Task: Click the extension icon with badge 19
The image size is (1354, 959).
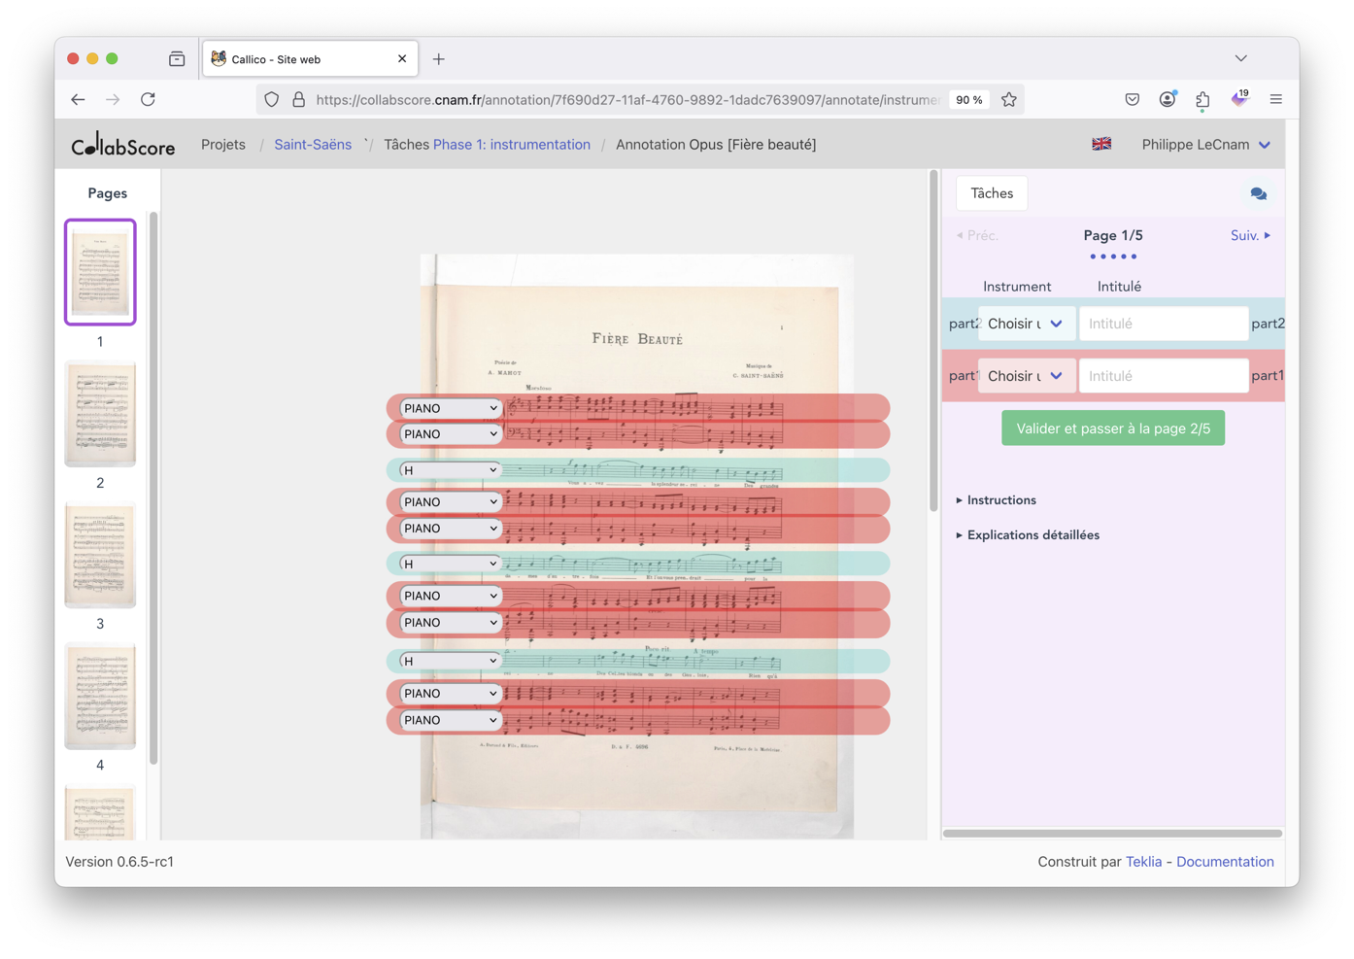Action: tap(1239, 98)
